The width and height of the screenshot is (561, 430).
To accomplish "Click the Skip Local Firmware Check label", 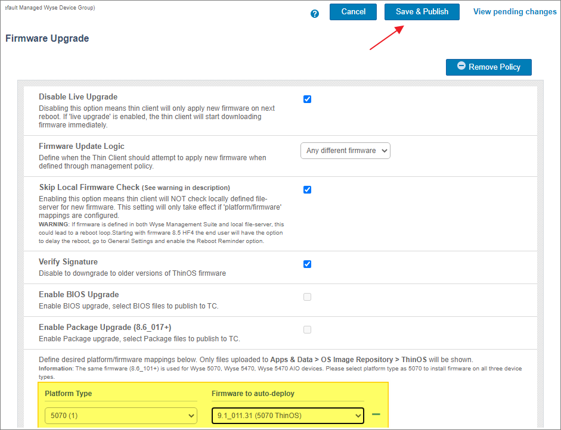I will point(89,188).
